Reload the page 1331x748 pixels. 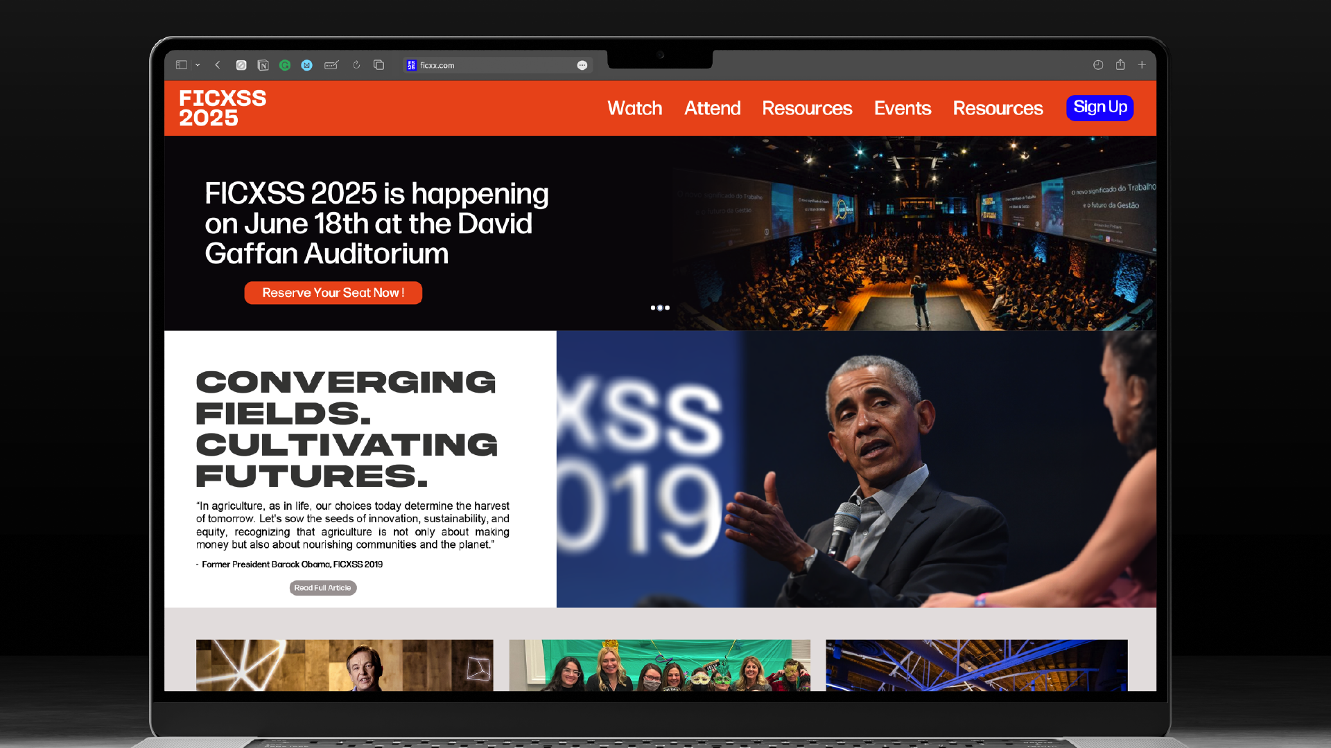click(x=356, y=65)
